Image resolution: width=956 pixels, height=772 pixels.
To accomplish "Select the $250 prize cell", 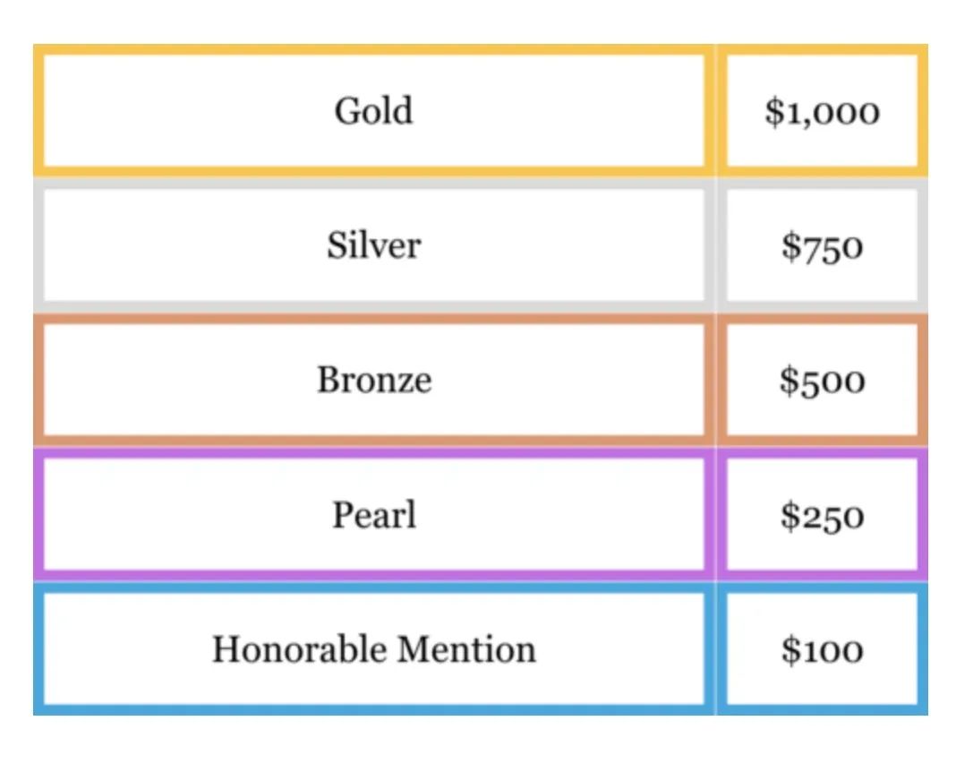I will 822,515.
